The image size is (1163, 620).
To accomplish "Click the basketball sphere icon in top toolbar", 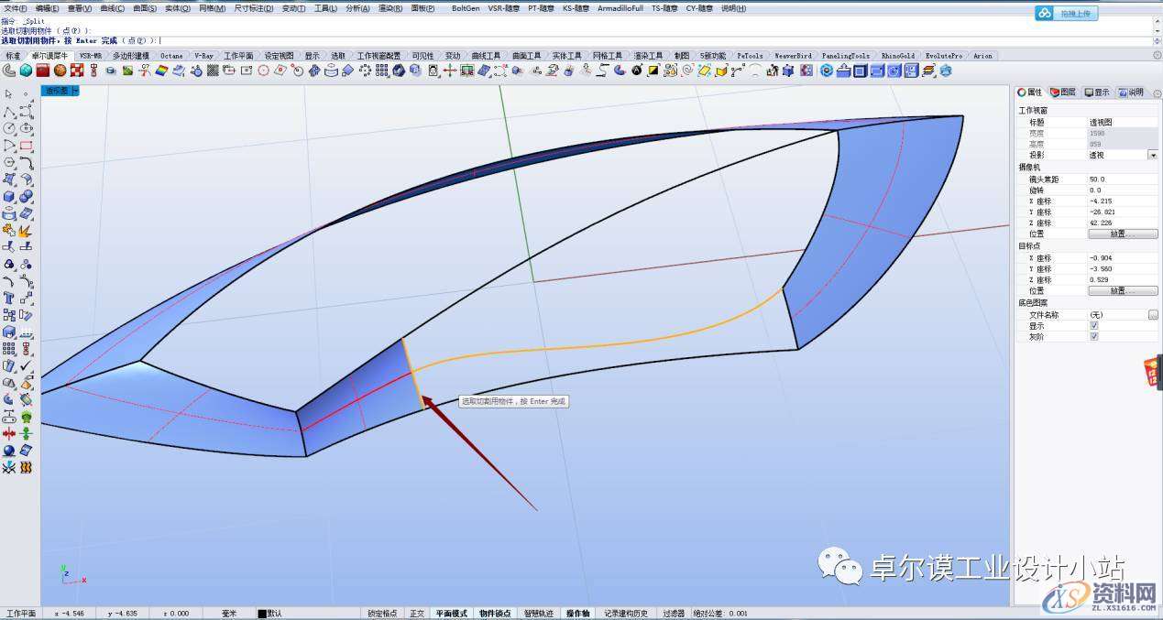I will [x=60, y=71].
